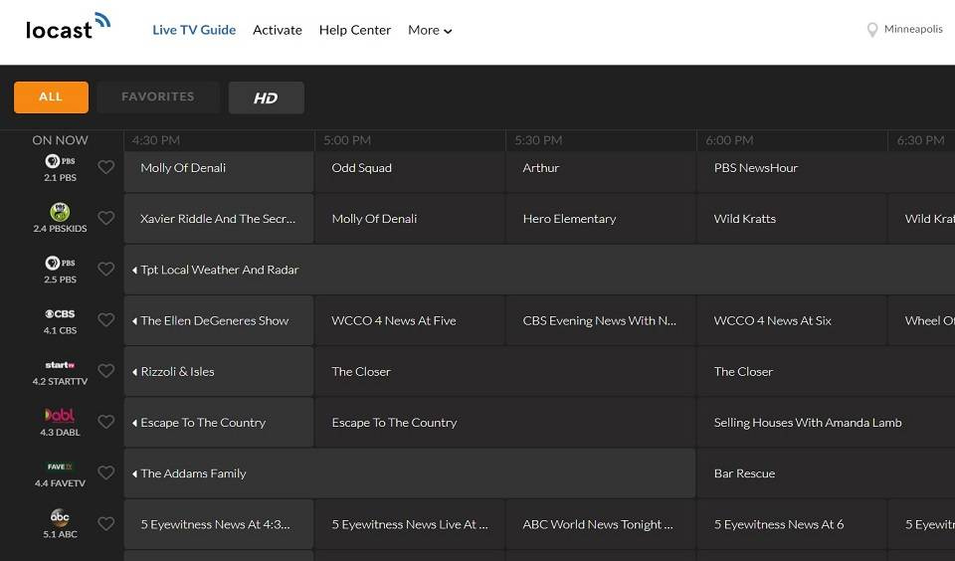Open The Ellen DeGeneres Show
This screenshot has width=955, height=561.
coord(219,320)
